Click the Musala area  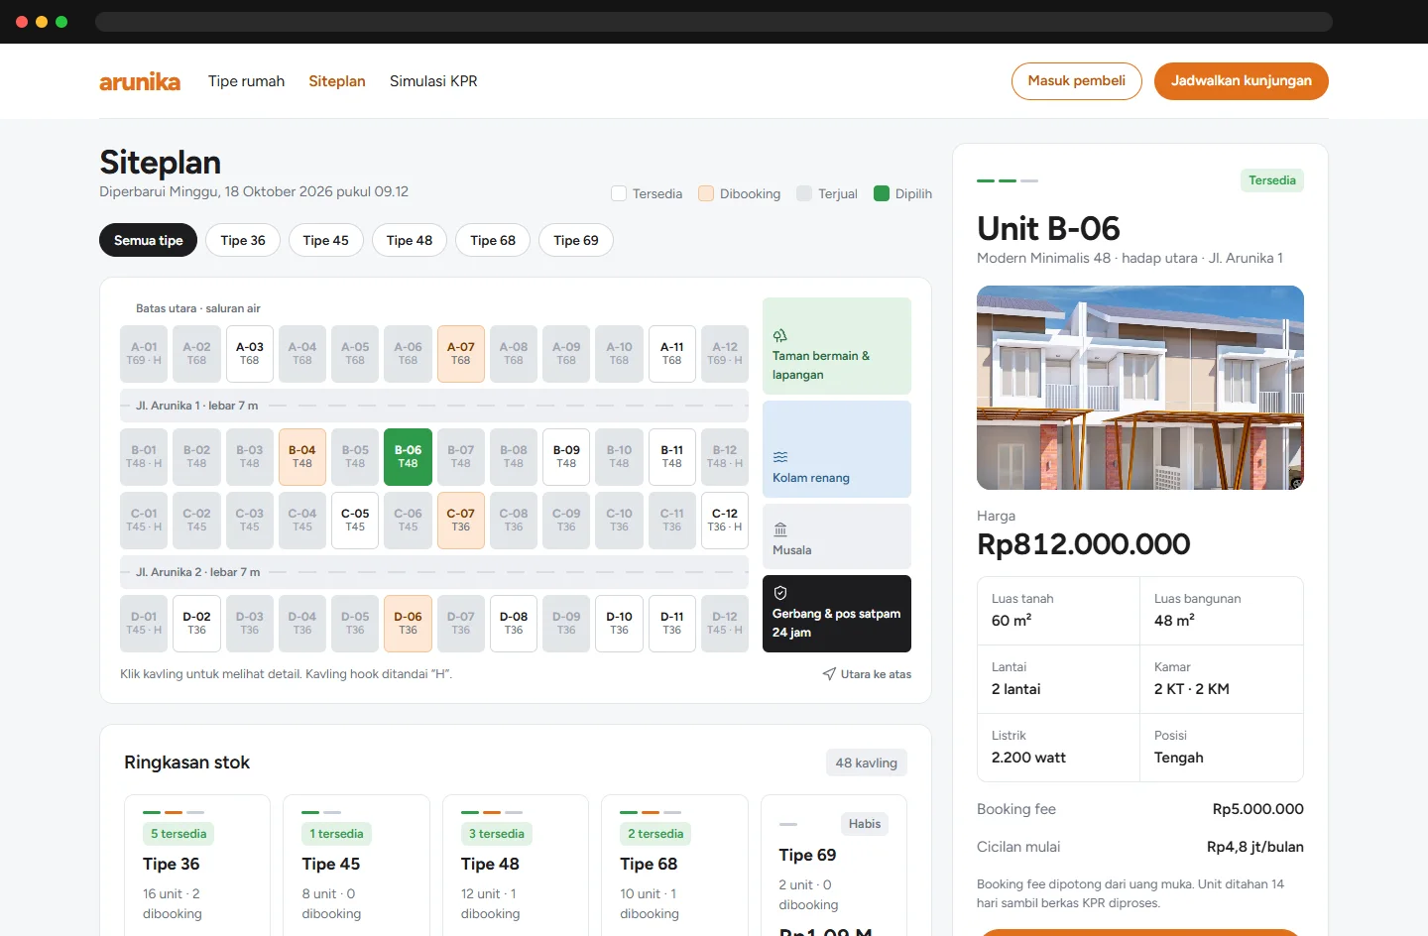tap(837, 536)
